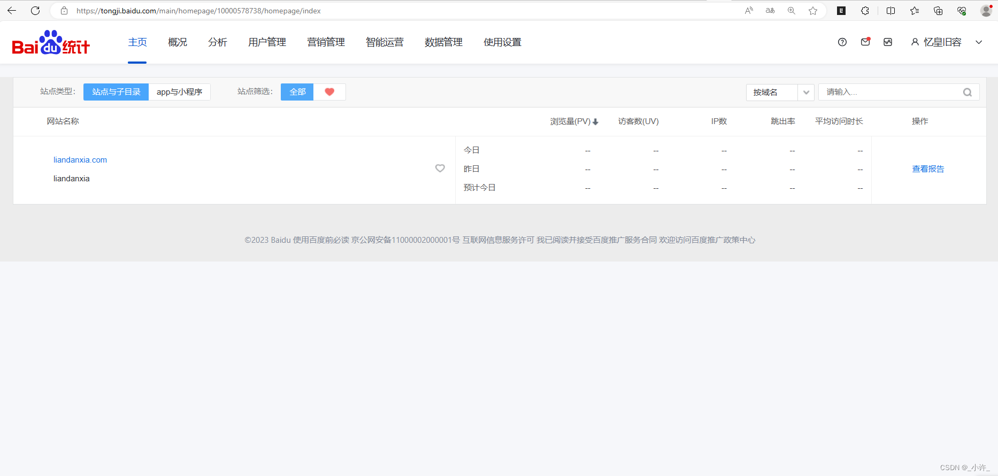Open the browser profile avatar
The image size is (998, 476).
986,11
